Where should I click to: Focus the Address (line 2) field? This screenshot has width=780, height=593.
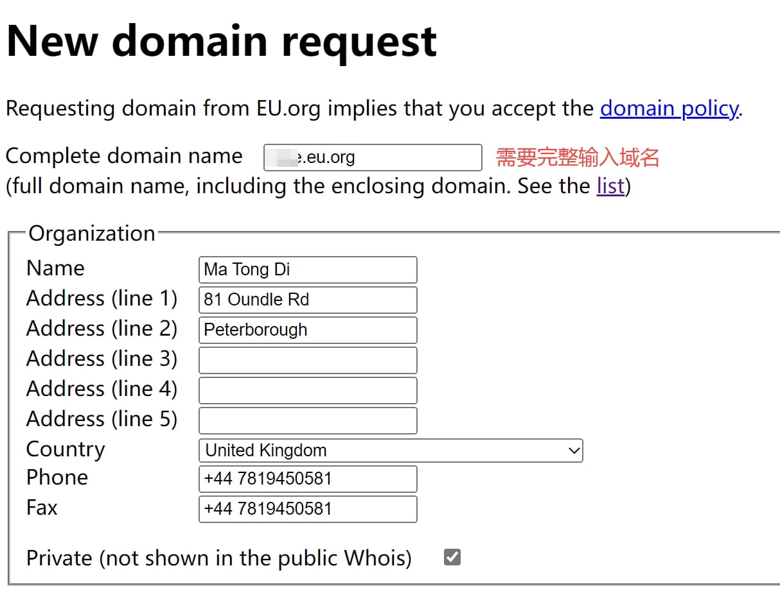click(x=308, y=330)
